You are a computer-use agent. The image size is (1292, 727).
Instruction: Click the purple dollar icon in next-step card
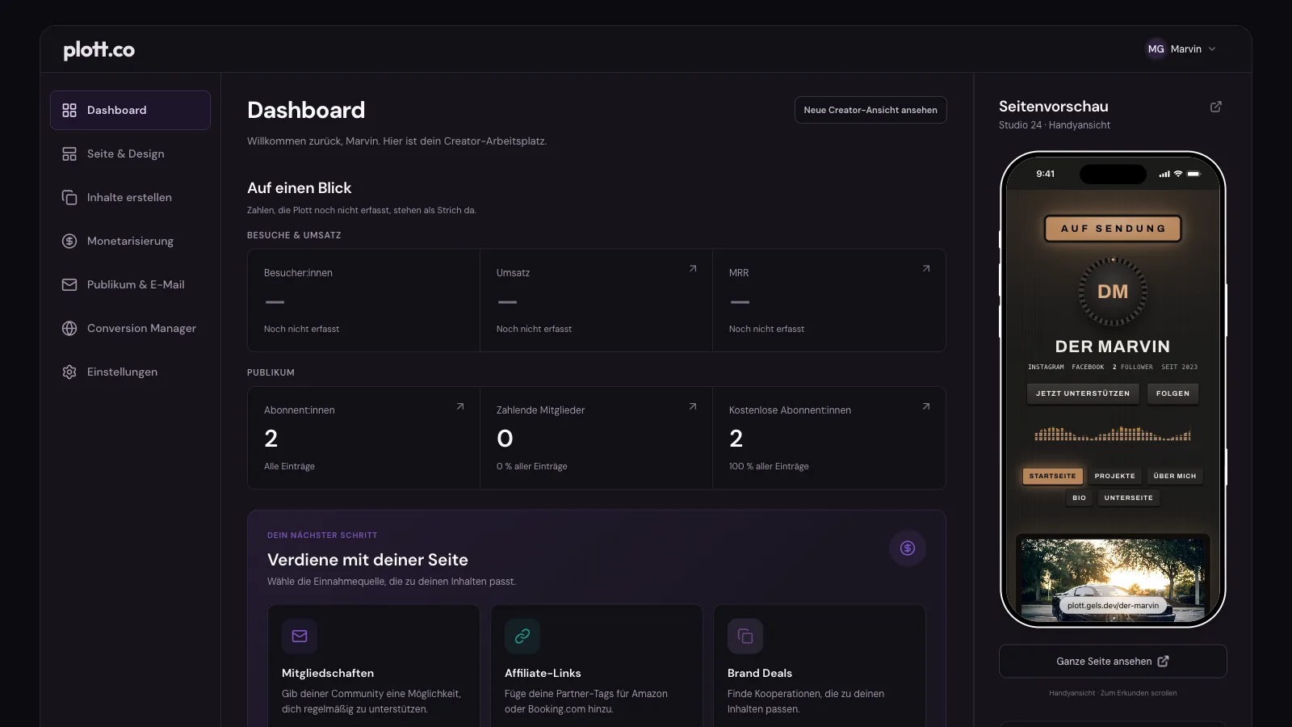(x=908, y=548)
